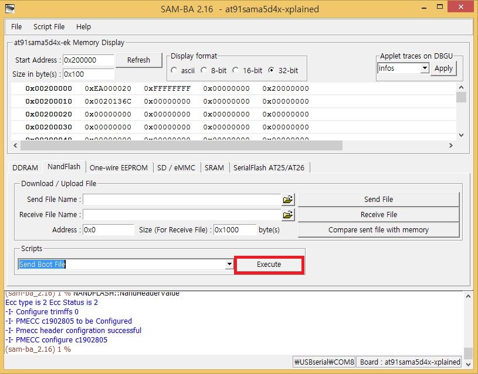Click the memory display horizontal scrollbar right arrow
Screen dimensions: 478x374
click(450, 145)
